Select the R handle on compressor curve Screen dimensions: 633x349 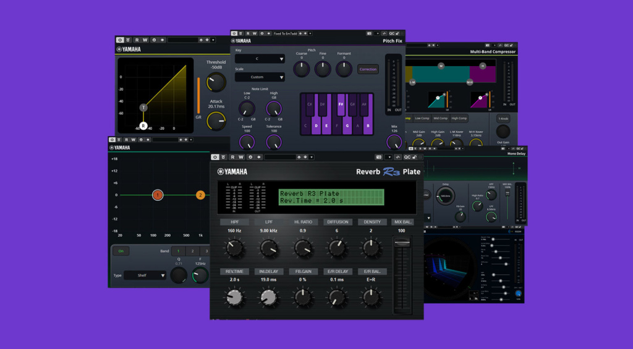pos(143,126)
